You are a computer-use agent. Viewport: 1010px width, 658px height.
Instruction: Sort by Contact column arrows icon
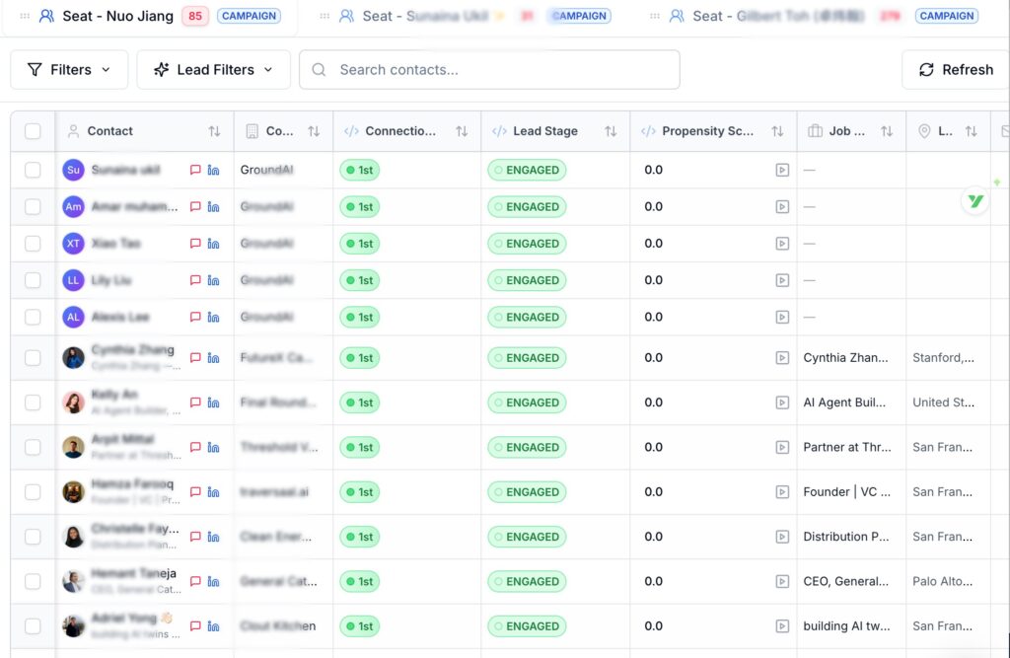pyautogui.click(x=214, y=131)
